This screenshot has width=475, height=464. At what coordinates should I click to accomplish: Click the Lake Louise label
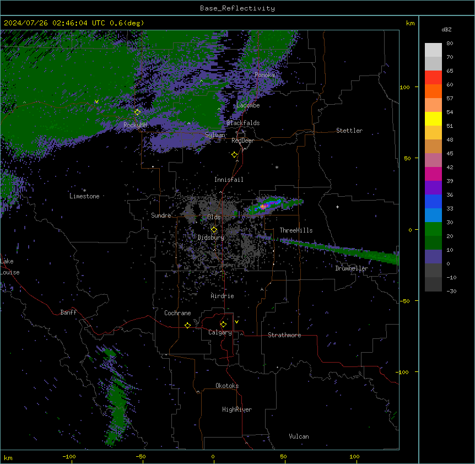click(x=10, y=267)
